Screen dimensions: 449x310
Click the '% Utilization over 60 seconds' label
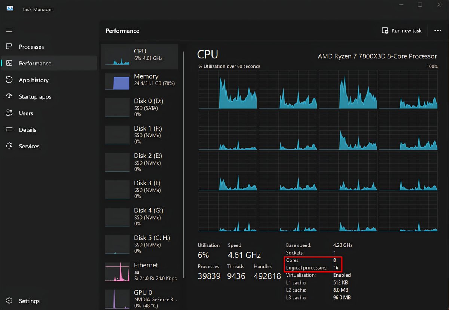tap(229, 67)
